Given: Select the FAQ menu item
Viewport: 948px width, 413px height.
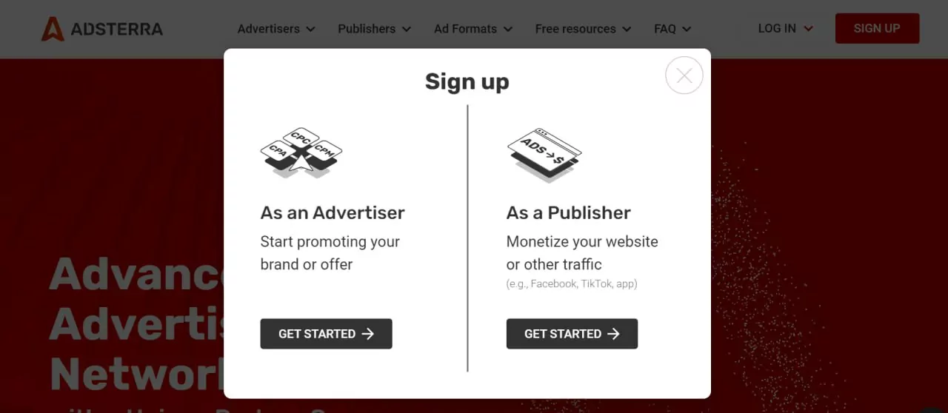Looking at the screenshot, I should click(664, 29).
